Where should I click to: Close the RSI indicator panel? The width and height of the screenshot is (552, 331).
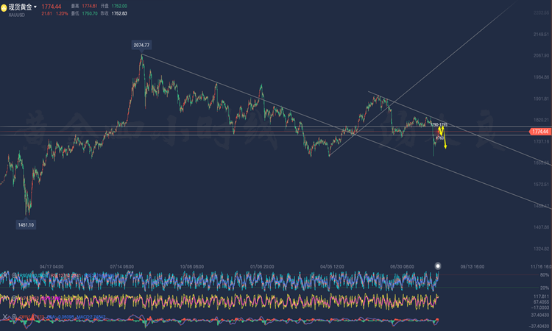pyautogui.click(x=5, y=275)
